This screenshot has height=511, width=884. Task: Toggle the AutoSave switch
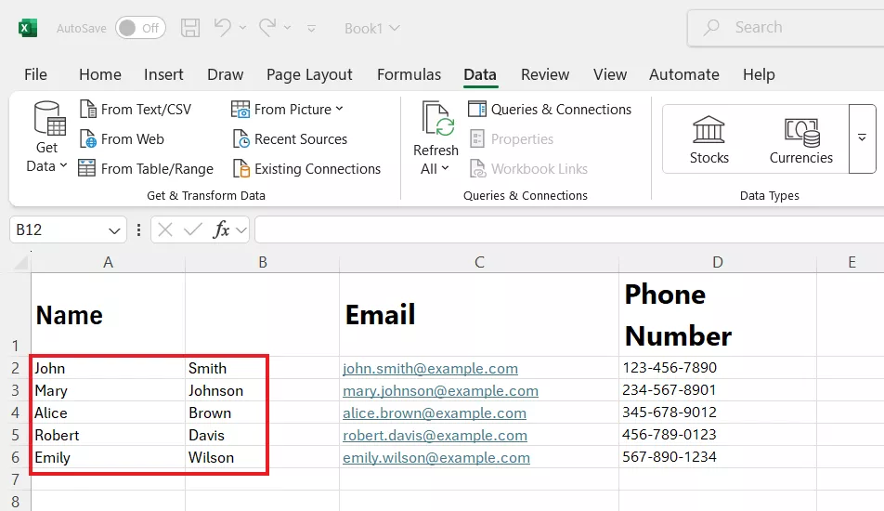(140, 28)
